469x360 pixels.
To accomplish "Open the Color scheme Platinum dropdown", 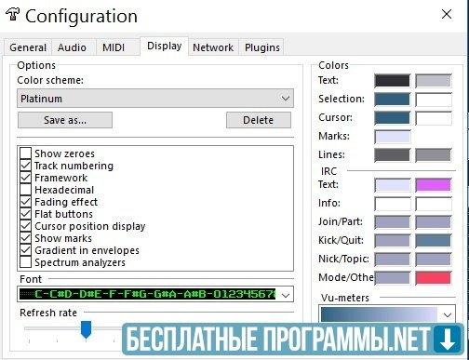I will pyautogui.click(x=155, y=99).
